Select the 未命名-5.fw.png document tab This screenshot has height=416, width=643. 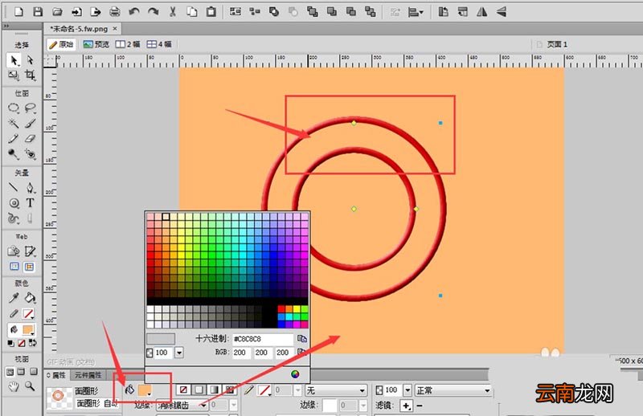coord(79,29)
